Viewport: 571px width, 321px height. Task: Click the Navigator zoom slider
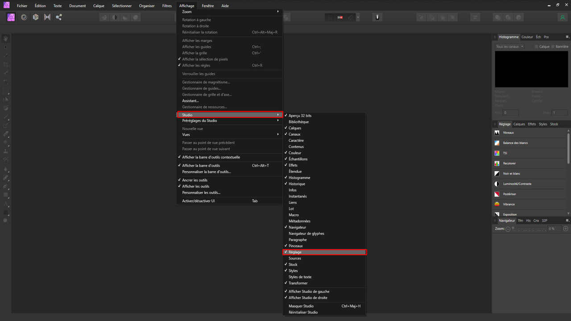pos(528,229)
